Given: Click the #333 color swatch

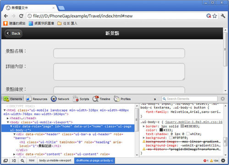Looking at the screenshot, I should 161,130.
